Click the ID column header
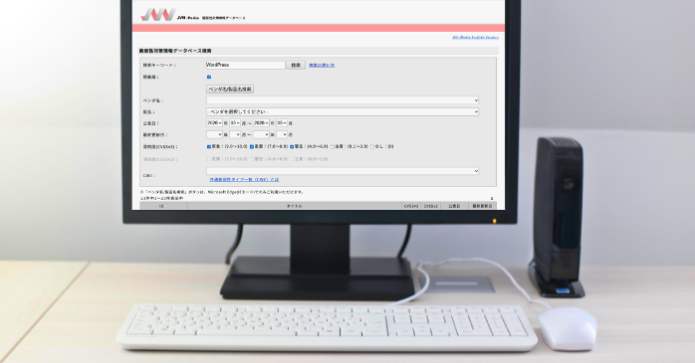The width and height of the screenshot is (695, 363). coord(163,206)
